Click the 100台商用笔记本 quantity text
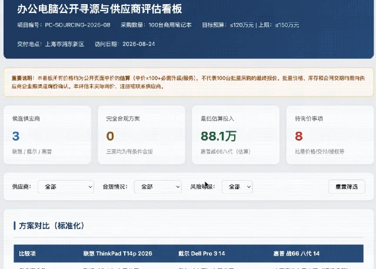Image resolution: width=376 pixels, height=269 pixels. 170,25
